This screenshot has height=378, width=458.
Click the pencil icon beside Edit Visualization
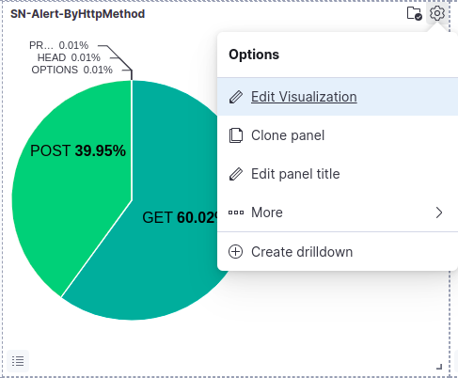pyautogui.click(x=236, y=97)
